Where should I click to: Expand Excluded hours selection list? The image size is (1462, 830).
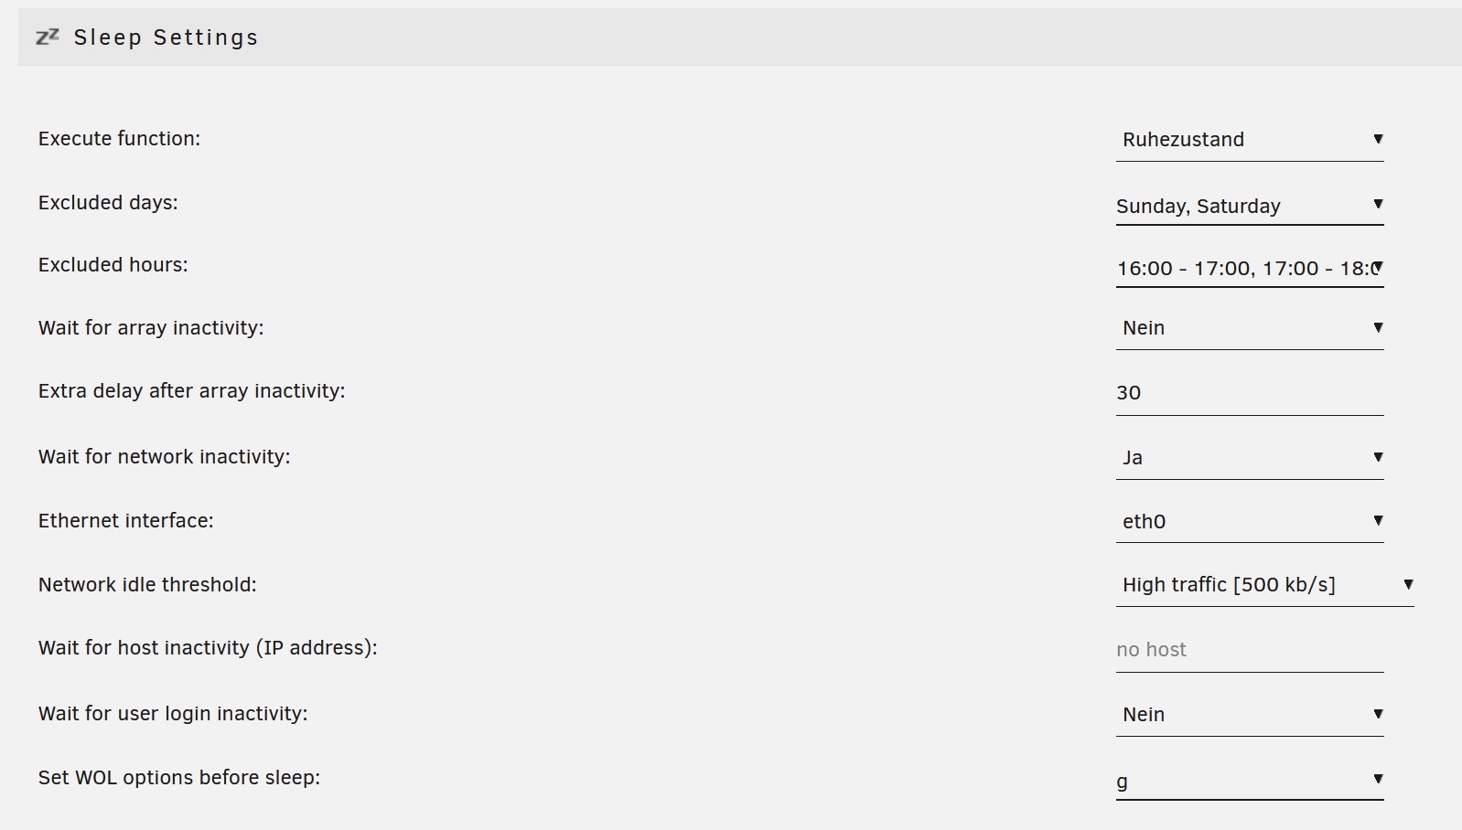tap(1250, 268)
